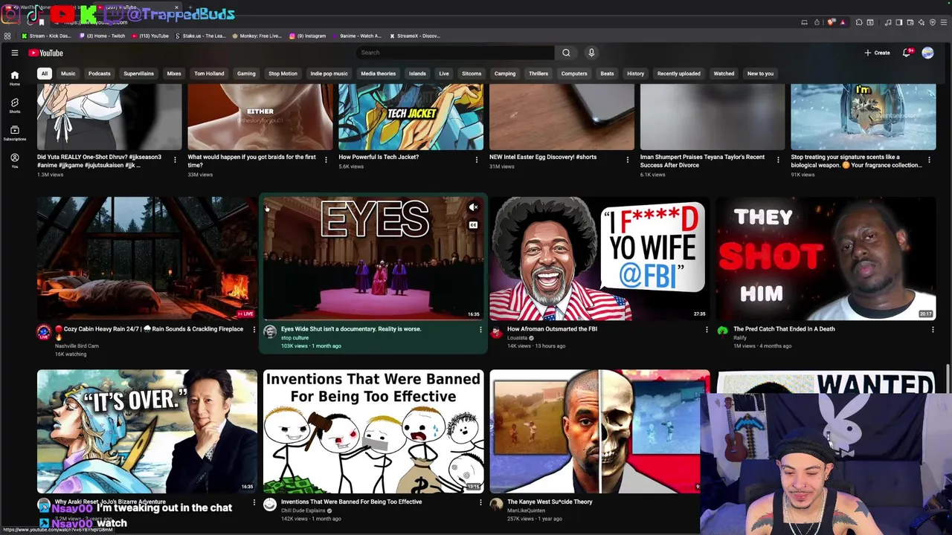The image size is (952, 535).
Task: Open Shorts in the sidebar
Action: click(14, 106)
